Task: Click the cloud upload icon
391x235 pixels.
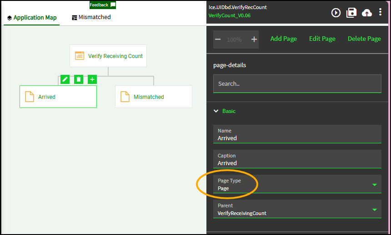Action: (366, 13)
